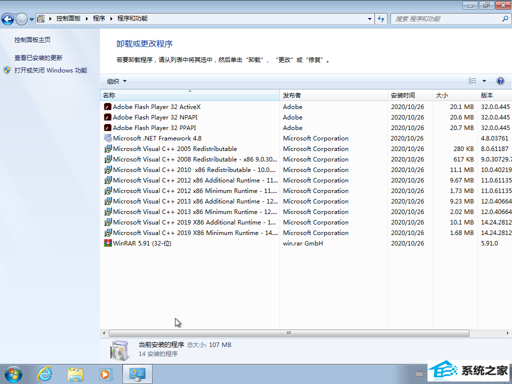The width and height of the screenshot is (512, 384).
Task: Sort by the 大小 column header
Action: pos(455,95)
